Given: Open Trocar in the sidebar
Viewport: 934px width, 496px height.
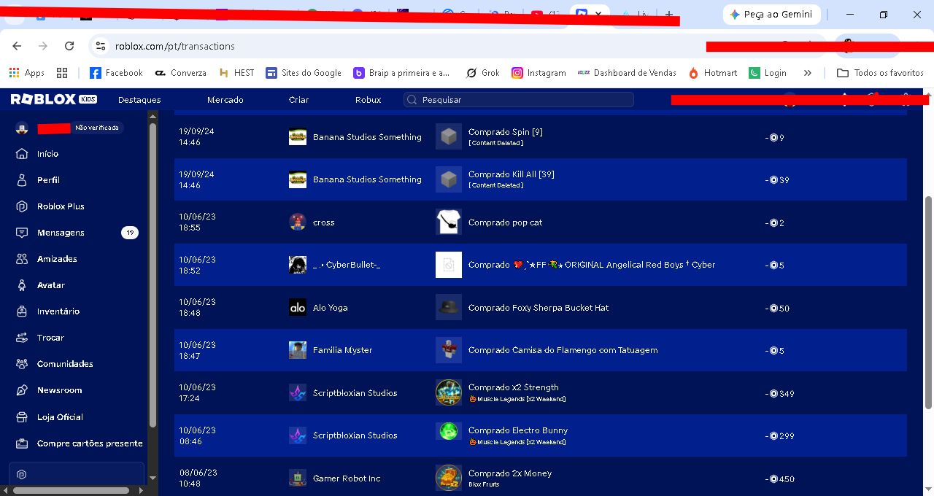Looking at the screenshot, I should click(x=50, y=338).
